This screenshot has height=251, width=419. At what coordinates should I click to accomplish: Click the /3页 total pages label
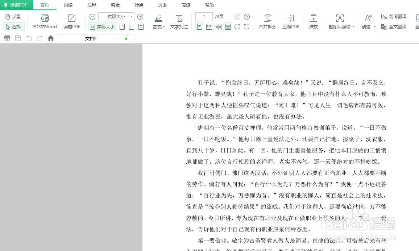tap(219, 17)
